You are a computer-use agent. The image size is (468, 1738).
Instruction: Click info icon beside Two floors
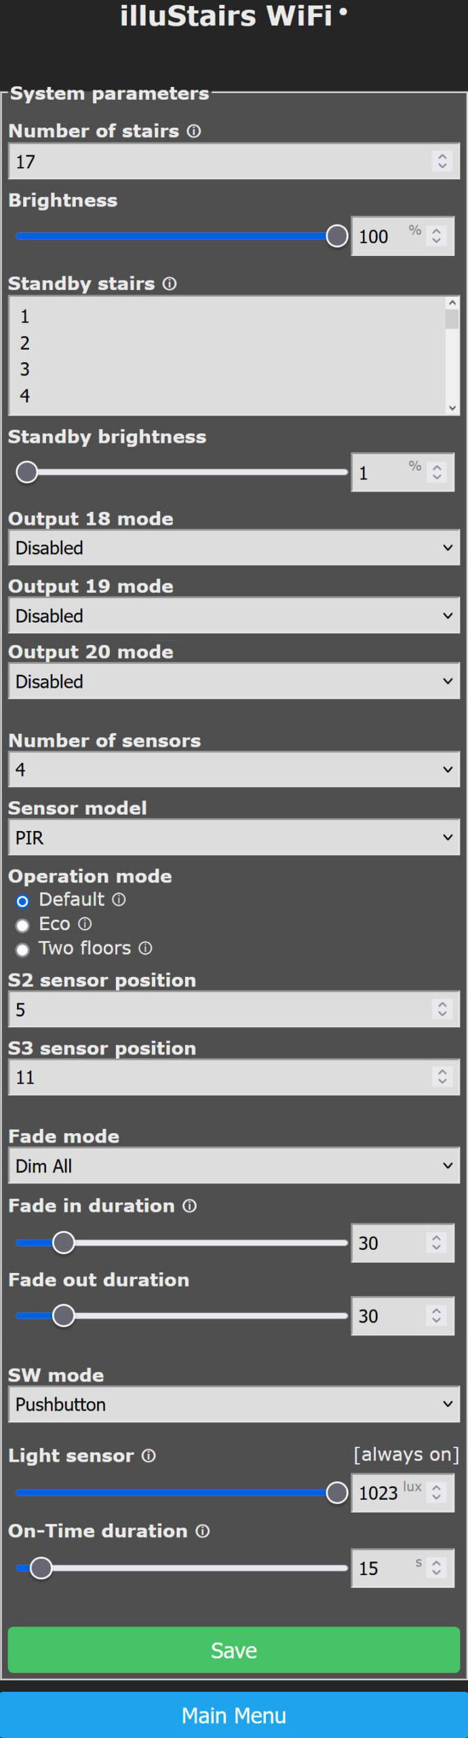[145, 948]
